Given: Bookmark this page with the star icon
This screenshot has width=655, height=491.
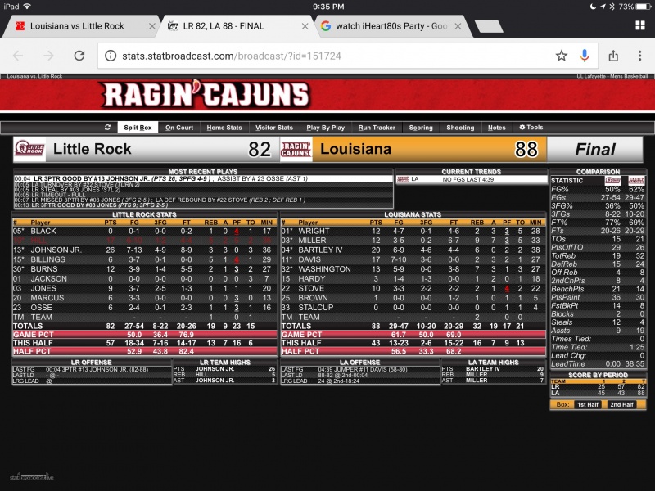Looking at the screenshot, I should tap(561, 56).
